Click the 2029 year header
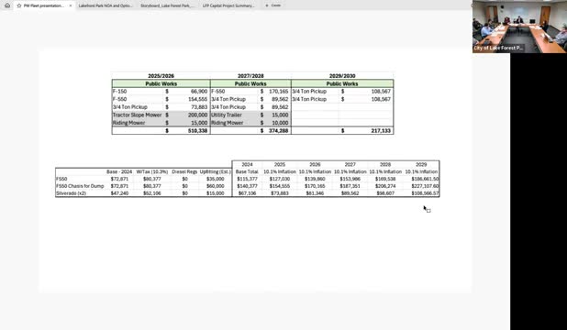 coord(421,164)
